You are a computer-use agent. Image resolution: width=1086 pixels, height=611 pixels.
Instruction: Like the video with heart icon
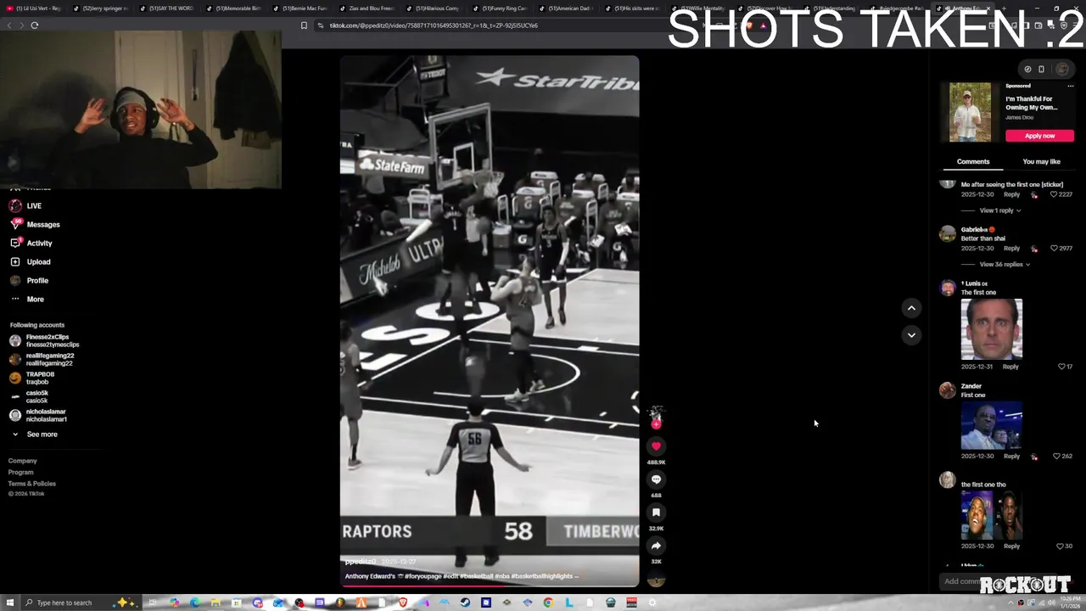(x=656, y=446)
